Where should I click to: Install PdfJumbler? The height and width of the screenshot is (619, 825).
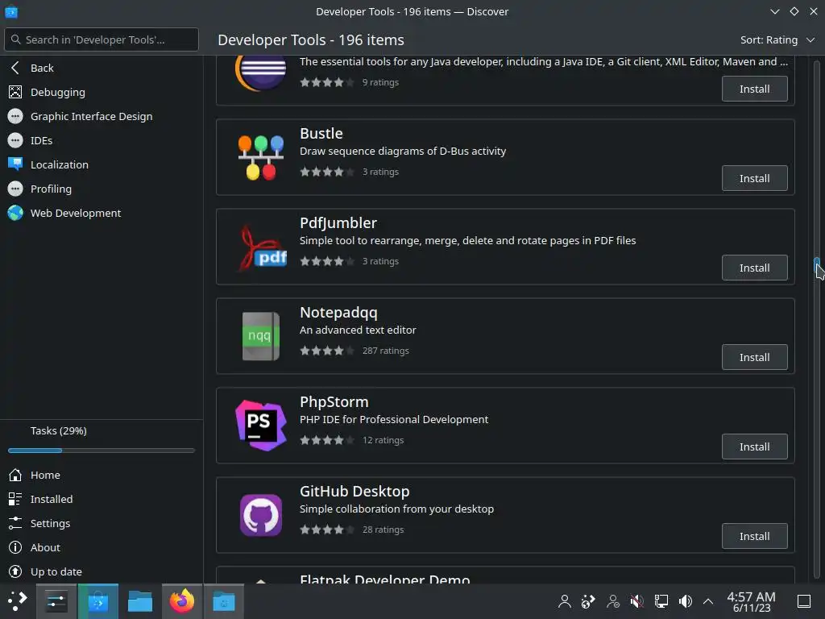754,268
